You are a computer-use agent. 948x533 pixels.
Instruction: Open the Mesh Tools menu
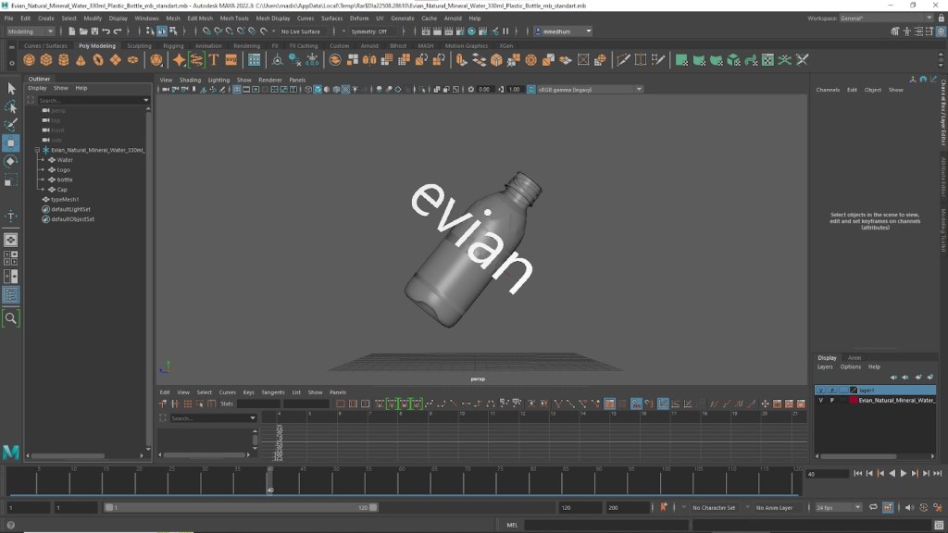tap(233, 18)
